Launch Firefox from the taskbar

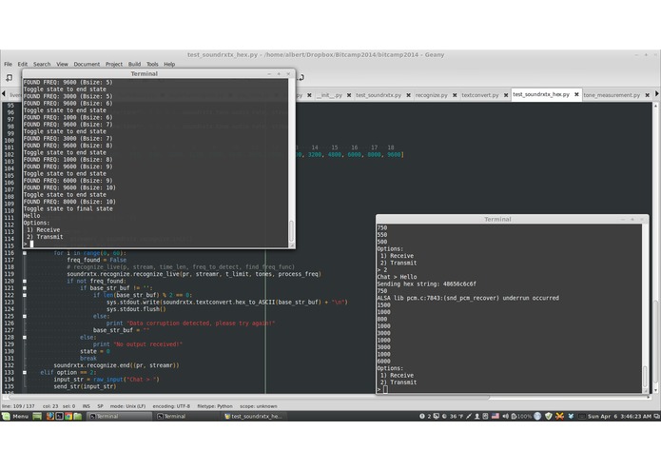tap(49, 416)
